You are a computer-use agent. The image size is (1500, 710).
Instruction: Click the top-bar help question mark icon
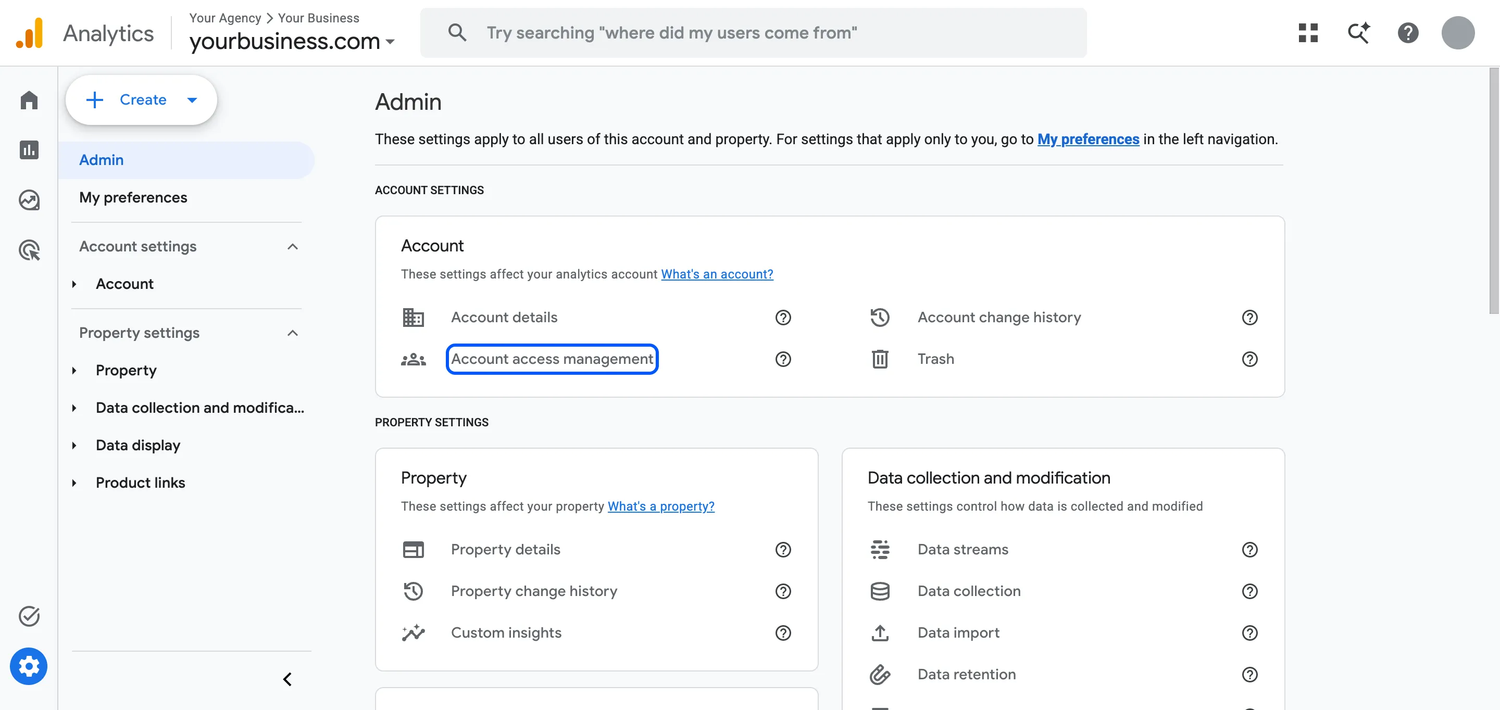click(1408, 33)
